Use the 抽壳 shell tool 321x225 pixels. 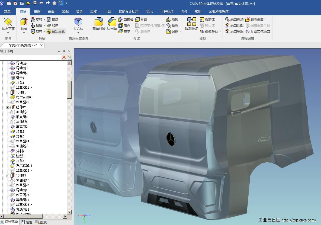124,25
